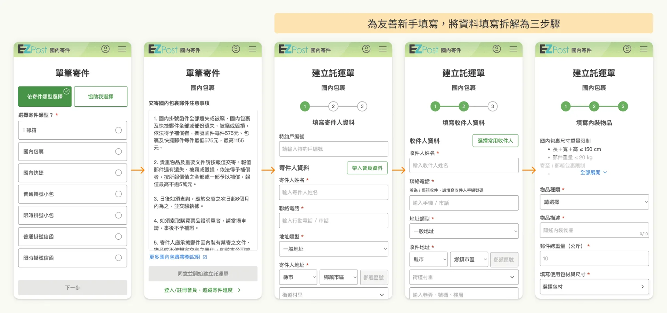Open hamburger menu on the first 單筆寄件 screen

tap(122, 49)
